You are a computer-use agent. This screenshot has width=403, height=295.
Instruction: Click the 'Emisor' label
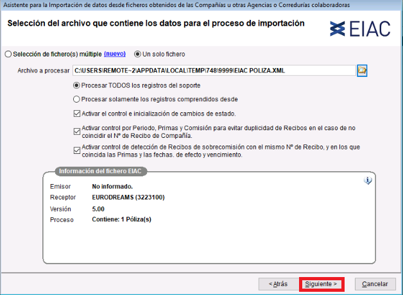pyautogui.click(x=60, y=187)
